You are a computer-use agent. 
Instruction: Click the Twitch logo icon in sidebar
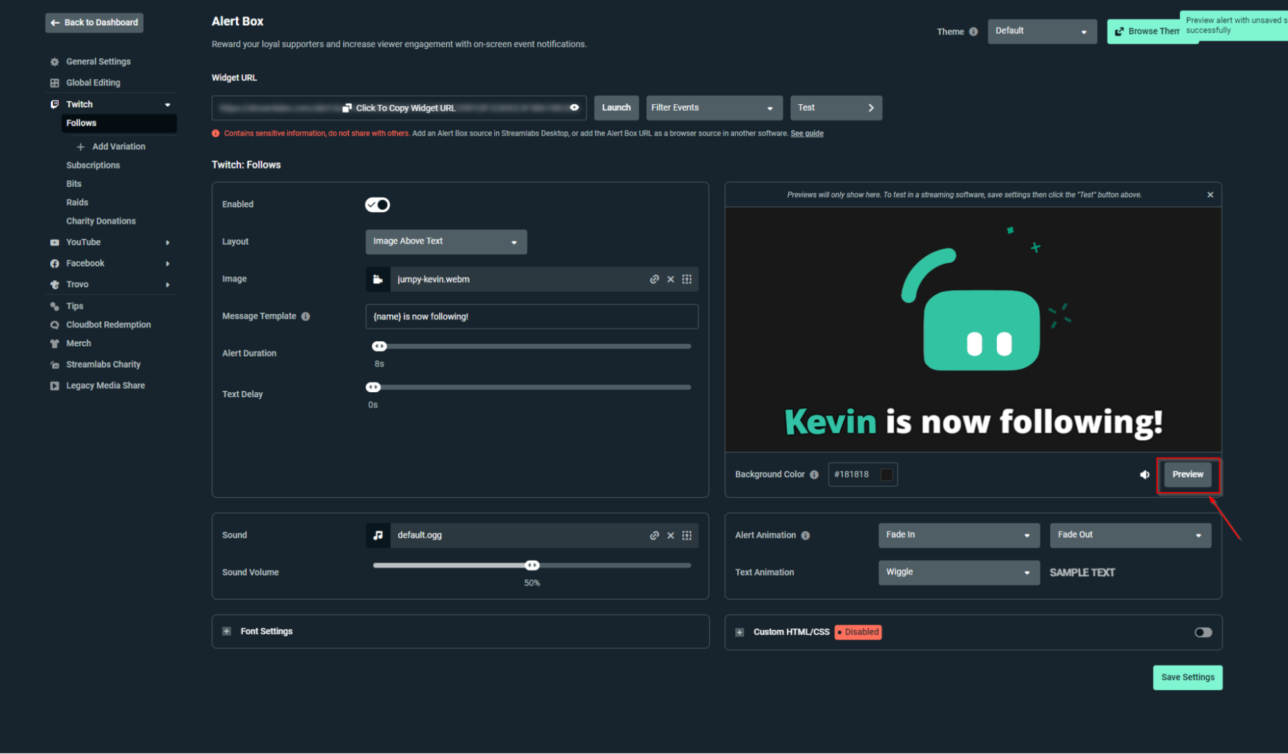[x=54, y=104]
